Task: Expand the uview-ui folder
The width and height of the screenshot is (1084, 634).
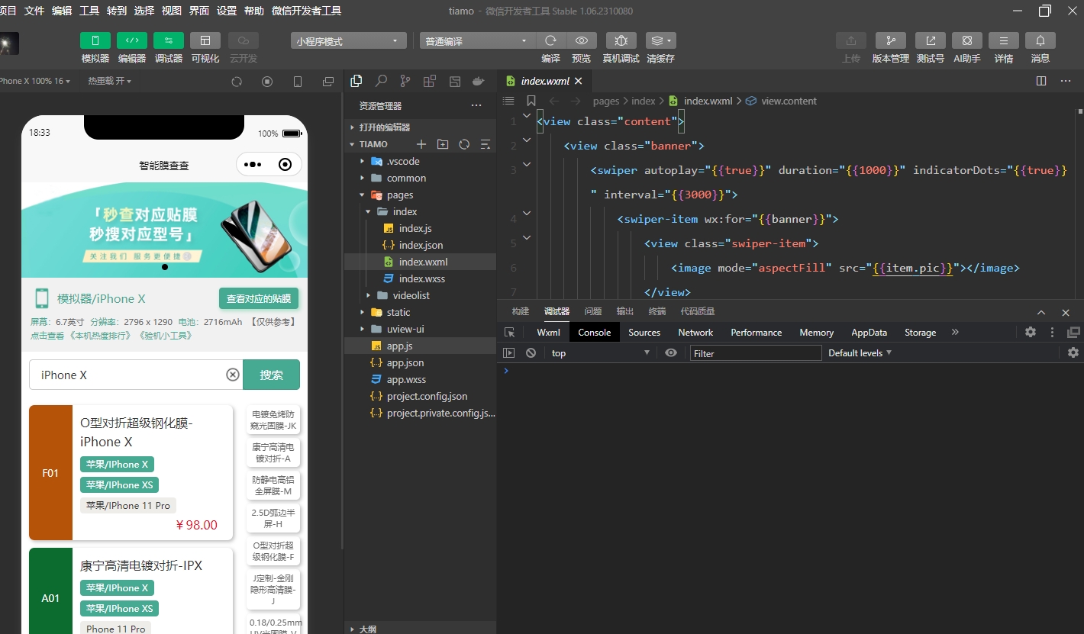Action: (405, 329)
